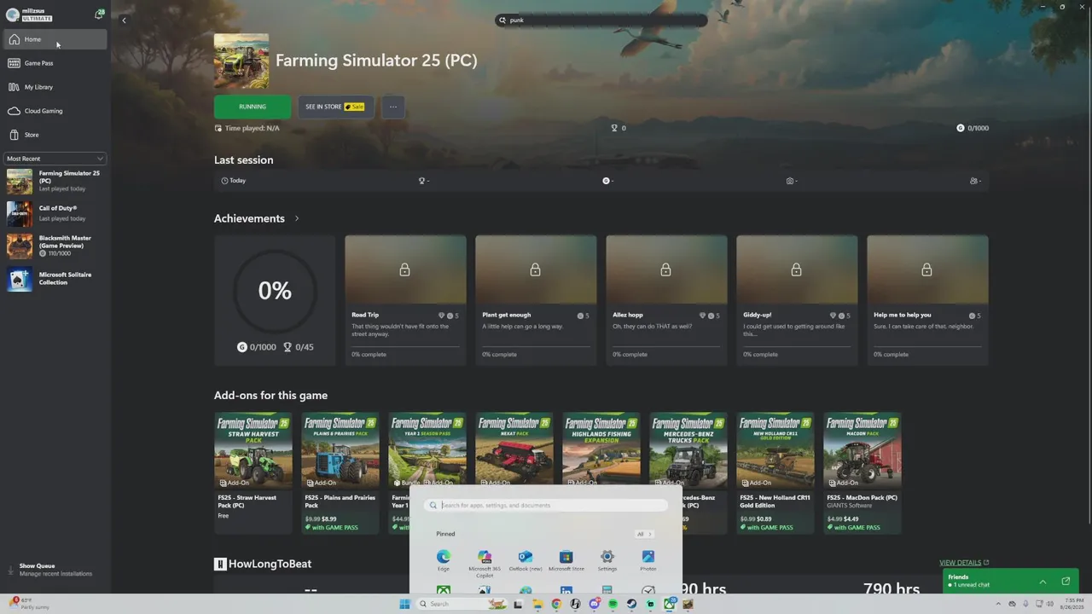Click the volume icon in the system tray
The image size is (1092, 614).
coord(1050,604)
